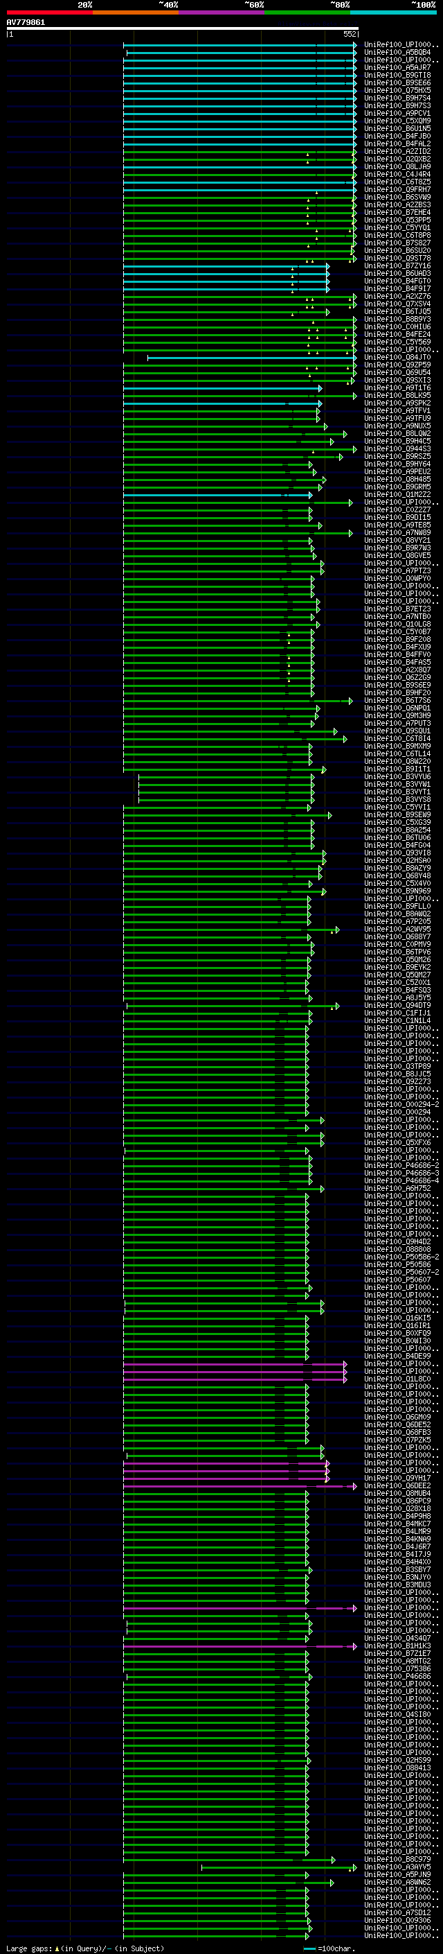This screenshot has width=443, height=1954.
Task: Click the UniRef100_Q944S3 hit label
Action: point(397,449)
